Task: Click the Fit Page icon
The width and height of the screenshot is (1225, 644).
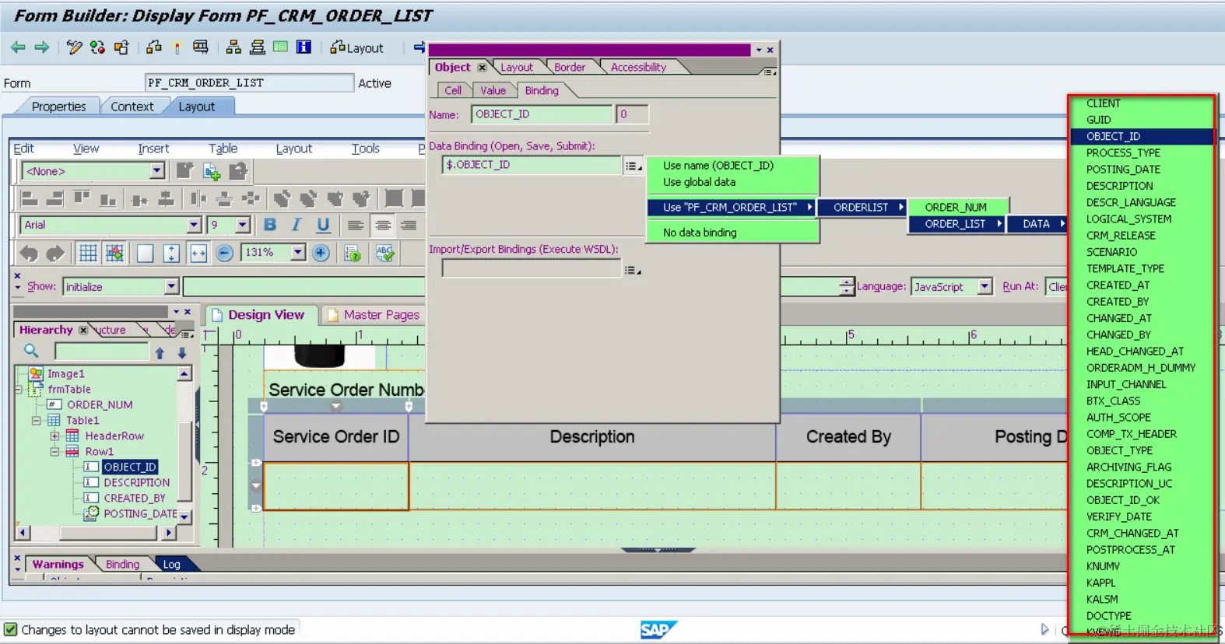Action: pos(171,253)
